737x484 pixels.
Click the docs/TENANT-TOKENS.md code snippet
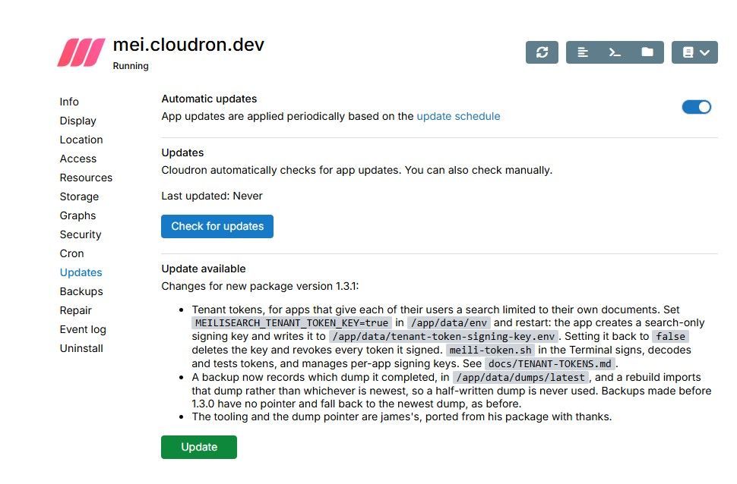(550, 364)
